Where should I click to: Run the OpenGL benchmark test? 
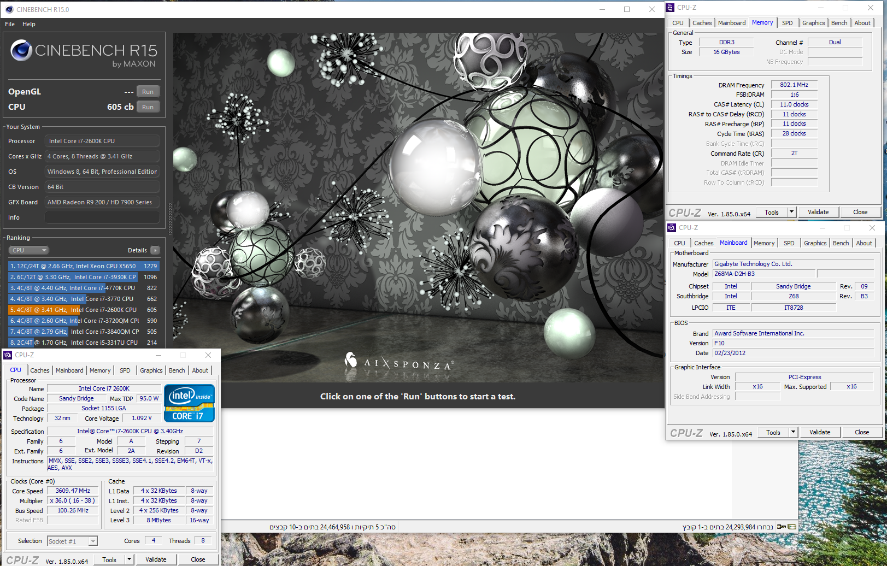(148, 92)
